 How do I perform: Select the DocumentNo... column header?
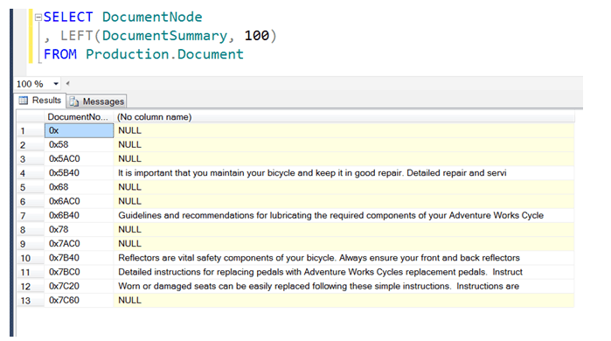(79, 117)
